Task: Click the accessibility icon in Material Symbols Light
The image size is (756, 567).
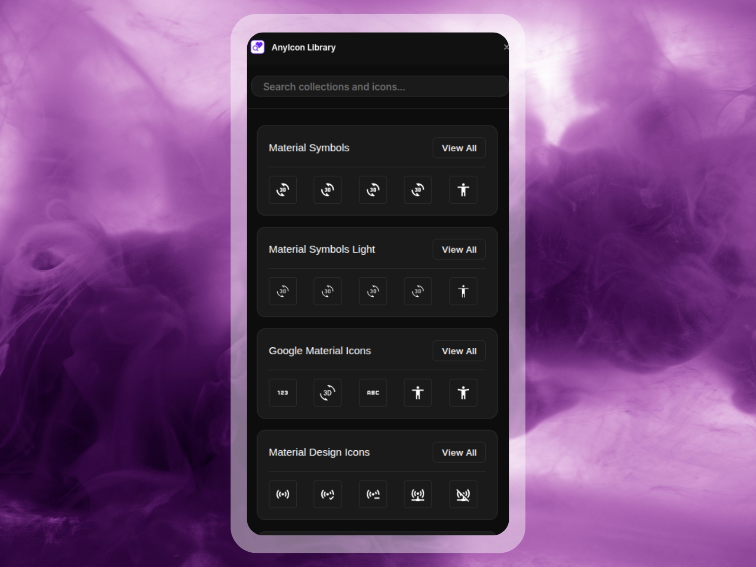Action: (463, 291)
